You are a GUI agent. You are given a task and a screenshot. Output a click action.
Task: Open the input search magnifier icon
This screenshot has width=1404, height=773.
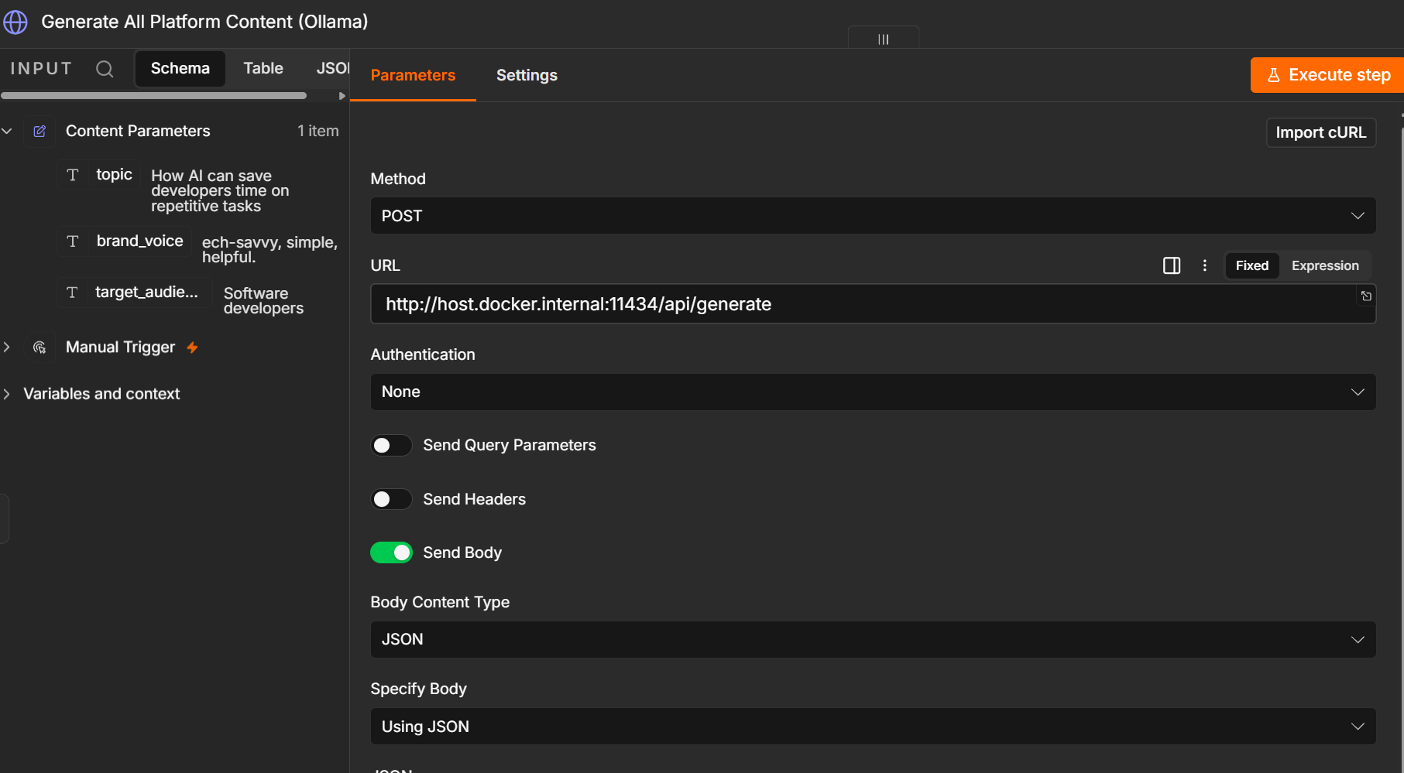tap(105, 69)
